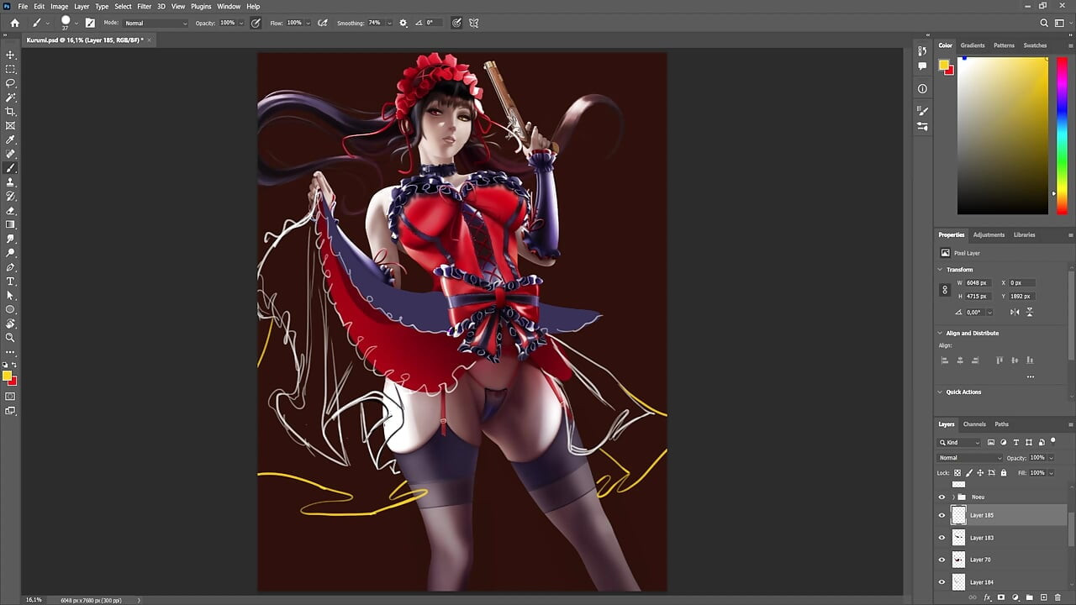
Task: Select the History Brush tool
Action: [11, 197]
